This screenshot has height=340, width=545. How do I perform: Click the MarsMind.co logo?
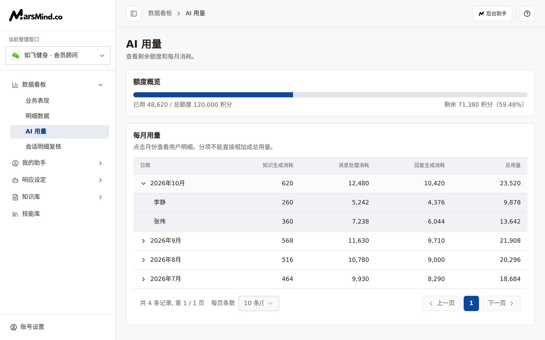click(x=36, y=15)
